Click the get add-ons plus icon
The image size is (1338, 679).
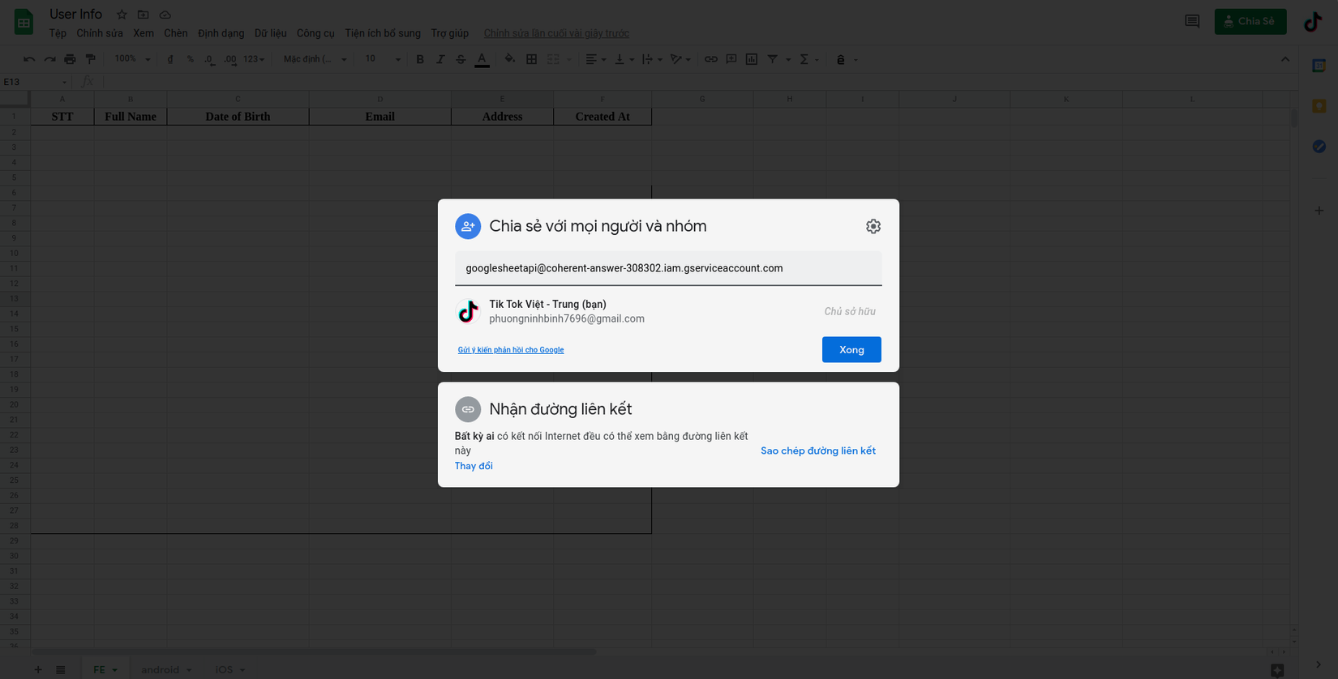[1319, 211]
